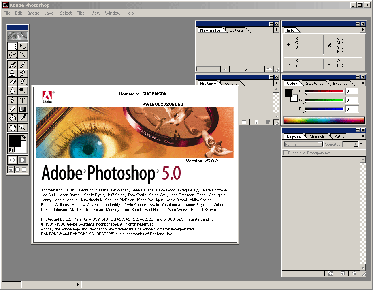Switch to Full Screen mode

coord(24,170)
